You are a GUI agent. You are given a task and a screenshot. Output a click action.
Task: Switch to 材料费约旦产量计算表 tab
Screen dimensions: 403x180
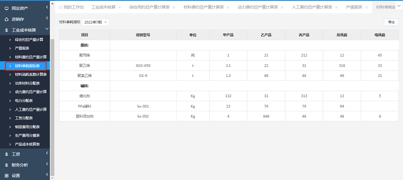204,7
